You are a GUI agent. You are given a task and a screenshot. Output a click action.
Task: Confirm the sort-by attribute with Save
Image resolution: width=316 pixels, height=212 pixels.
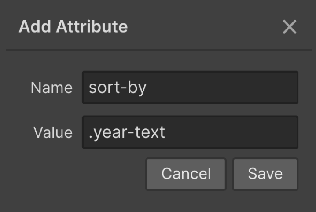point(265,174)
